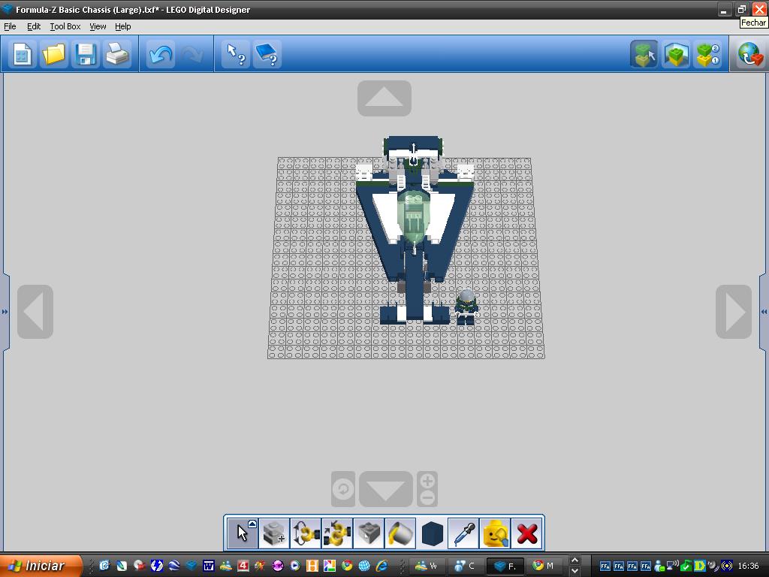This screenshot has height=577, width=769.
Task: Launch Internet Explorer from quick launch
Action: tap(382, 566)
